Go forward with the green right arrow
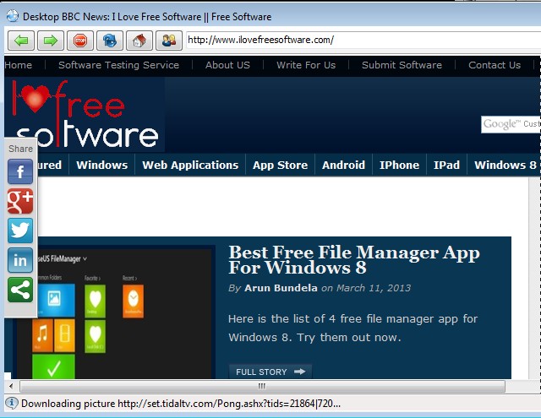Screen dimensions: 541x418 51,41
